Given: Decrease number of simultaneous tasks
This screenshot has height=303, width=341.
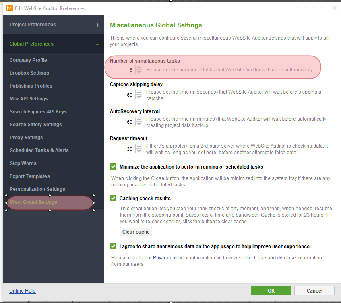Looking at the screenshot, I should (x=139, y=72).
